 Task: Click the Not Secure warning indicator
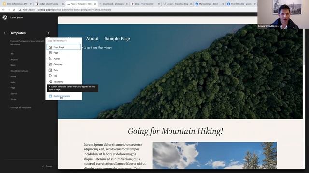click(x=27, y=10)
